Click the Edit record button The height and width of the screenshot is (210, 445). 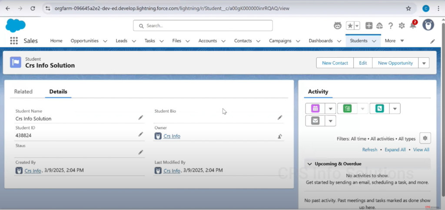pos(363,63)
